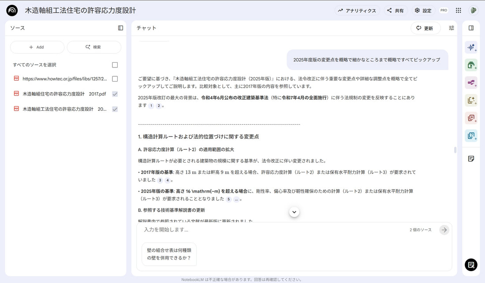Generate a Video Overview
485x283 pixels.
(x=471, y=65)
